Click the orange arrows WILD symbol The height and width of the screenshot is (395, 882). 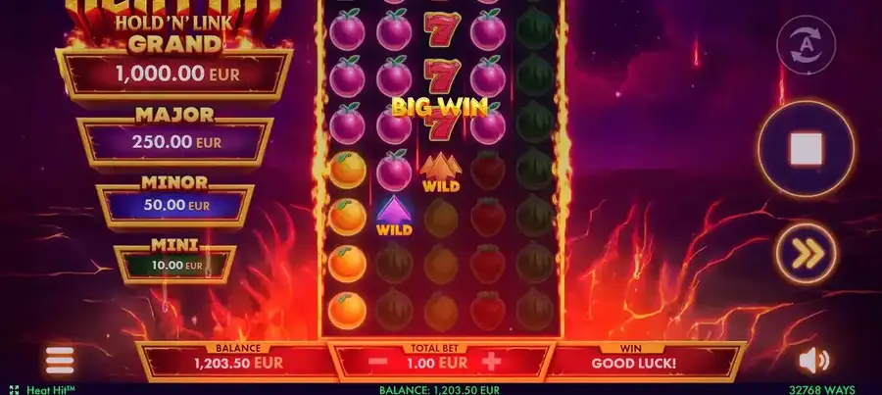tap(440, 173)
